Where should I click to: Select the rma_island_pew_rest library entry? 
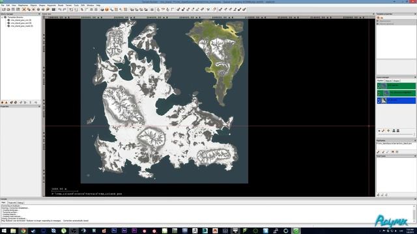point(21,23)
